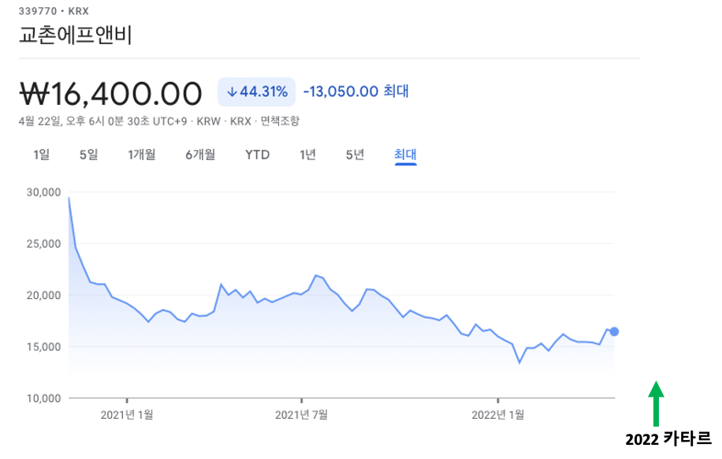
Task: Click the 2021년 1월 axis label
Action: coord(127,415)
